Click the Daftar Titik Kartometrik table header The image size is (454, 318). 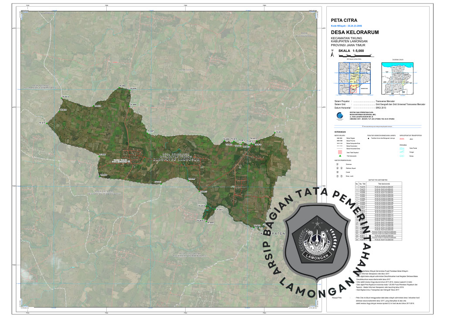tap(377, 179)
